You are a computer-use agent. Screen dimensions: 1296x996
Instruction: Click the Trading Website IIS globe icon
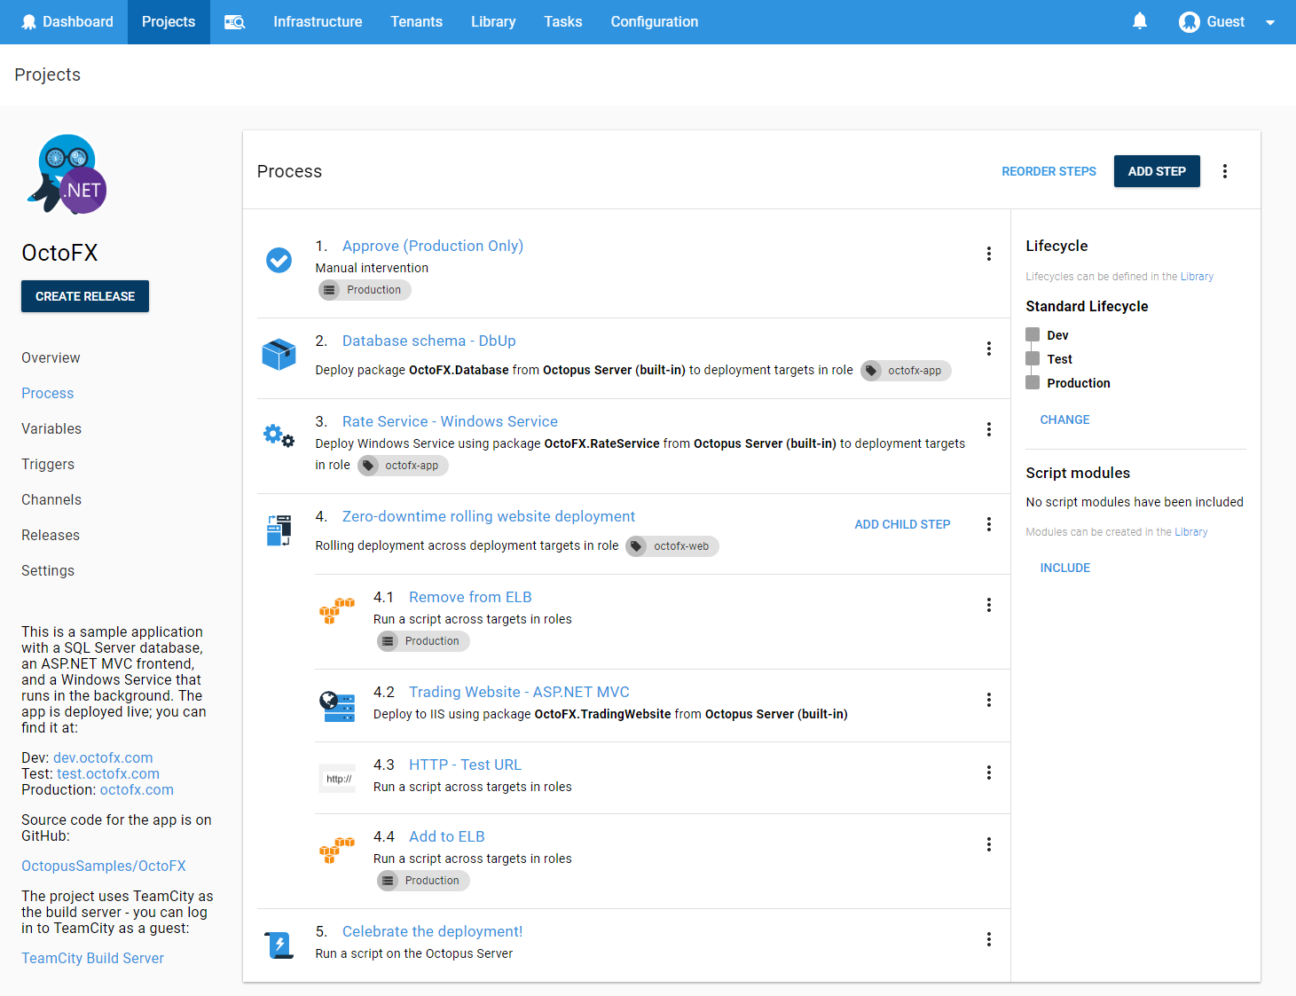[x=337, y=706]
